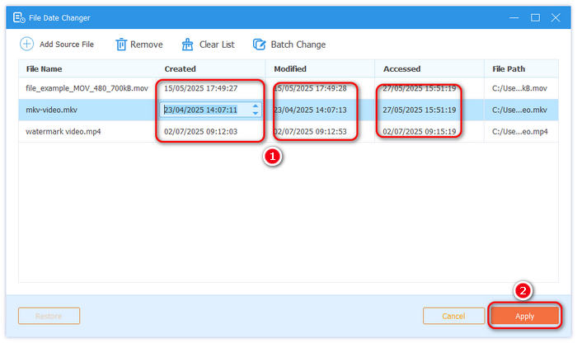The image size is (577, 343).
Task: Apply the date changes
Action: click(524, 316)
